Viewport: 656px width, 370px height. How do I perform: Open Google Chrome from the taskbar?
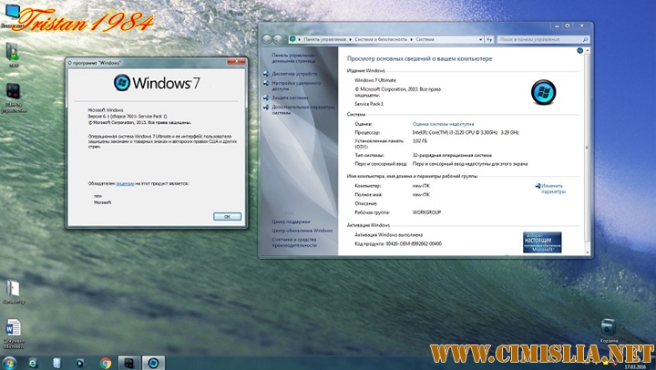pos(106,362)
